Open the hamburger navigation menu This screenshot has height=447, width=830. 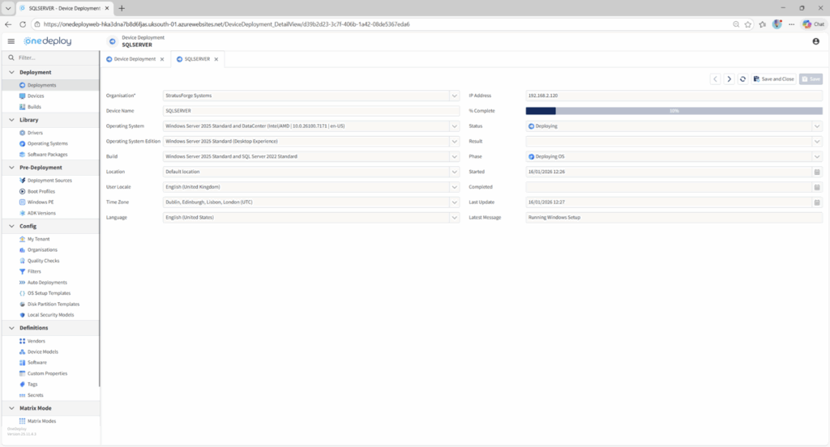tap(11, 41)
